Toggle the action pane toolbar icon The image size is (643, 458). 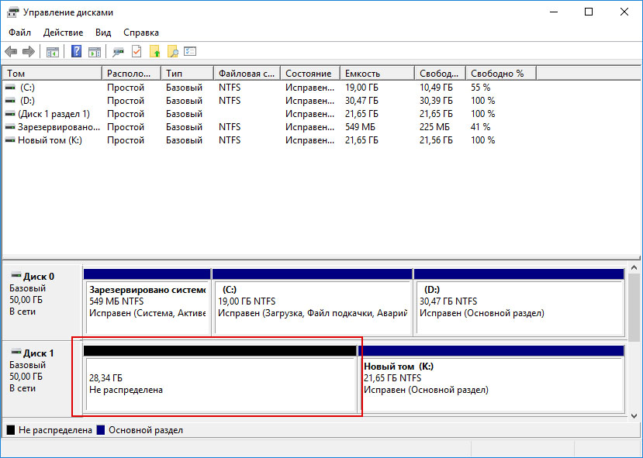pos(95,52)
